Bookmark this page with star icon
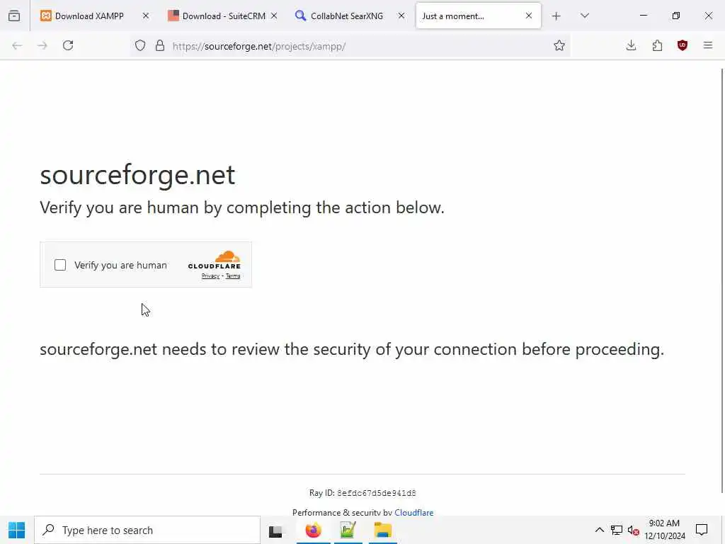This screenshot has height=544, width=725. [x=559, y=45]
